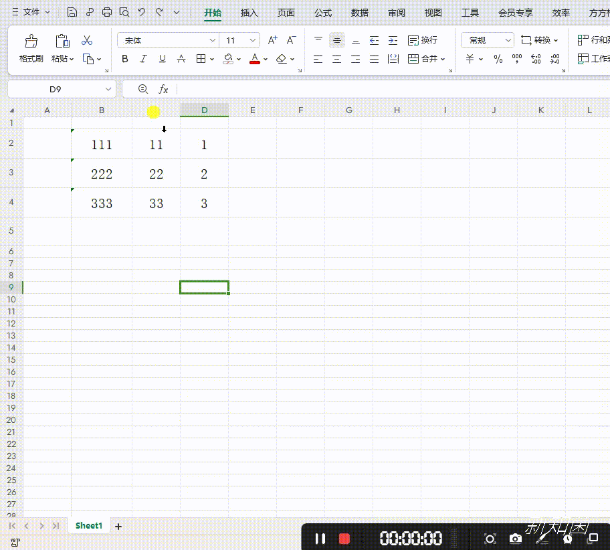
Task: Cut selection with scissors icon
Action: (x=87, y=41)
